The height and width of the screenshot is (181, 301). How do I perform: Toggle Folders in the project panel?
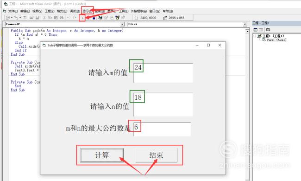[268, 30]
